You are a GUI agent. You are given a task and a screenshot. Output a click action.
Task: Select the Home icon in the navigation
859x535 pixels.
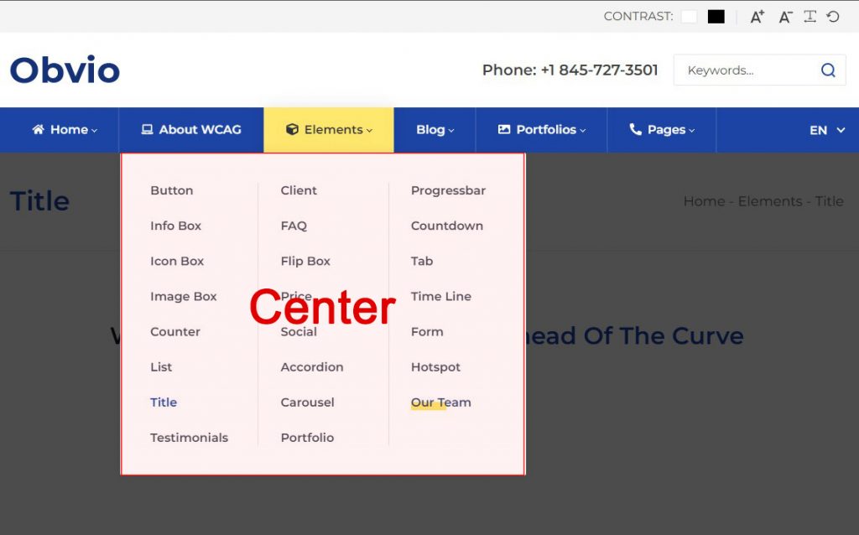pyautogui.click(x=37, y=129)
